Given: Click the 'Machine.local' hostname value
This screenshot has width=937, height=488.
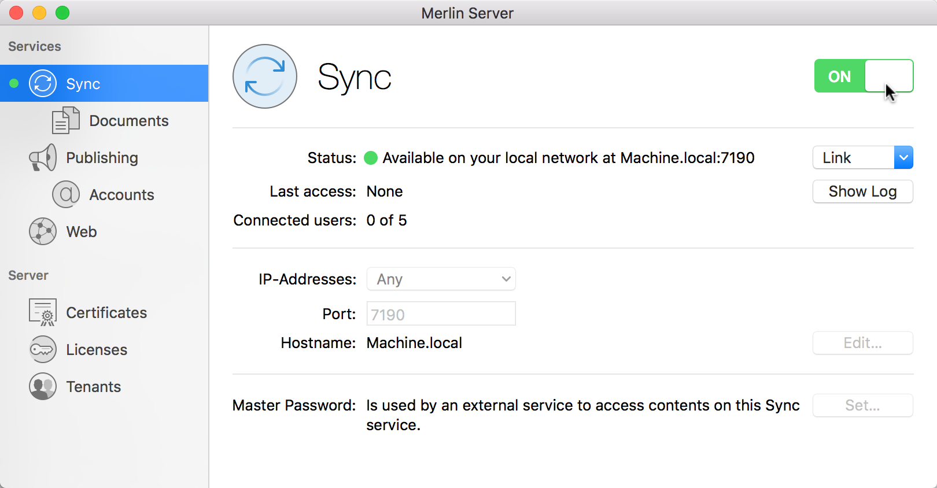Looking at the screenshot, I should point(414,343).
